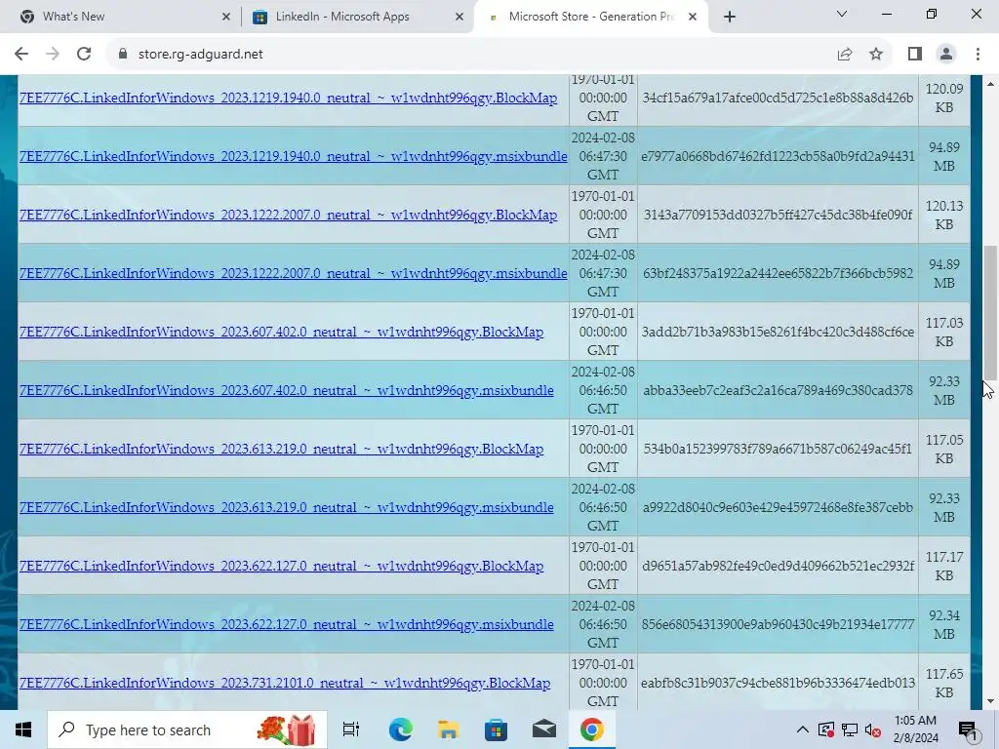Open Chrome three-dot menu
The image size is (999, 749).
(x=978, y=55)
